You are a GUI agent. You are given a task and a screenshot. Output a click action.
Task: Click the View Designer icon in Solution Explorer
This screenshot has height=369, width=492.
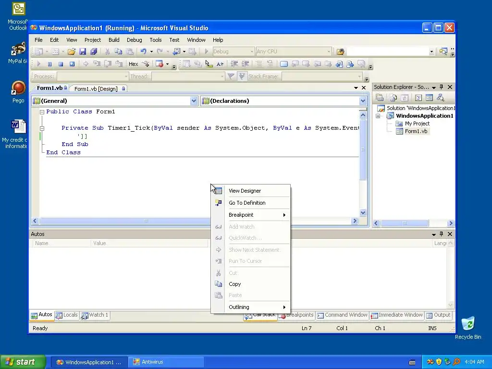click(x=429, y=98)
